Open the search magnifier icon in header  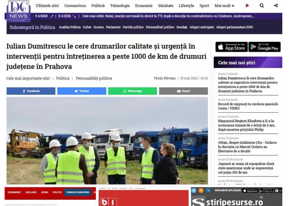click(262, 5)
